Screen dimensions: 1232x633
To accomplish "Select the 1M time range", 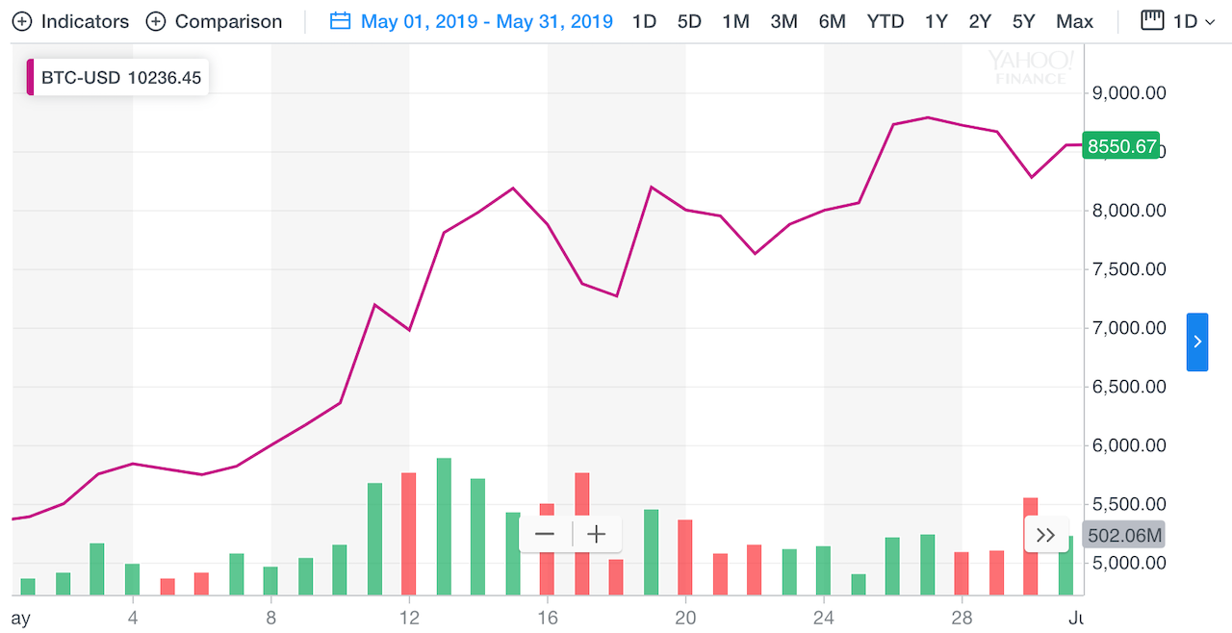I will click(x=735, y=21).
